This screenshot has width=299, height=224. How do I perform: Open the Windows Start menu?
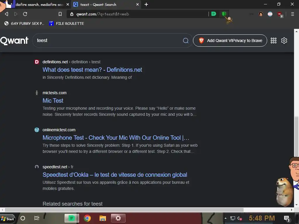tap(7, 219)
